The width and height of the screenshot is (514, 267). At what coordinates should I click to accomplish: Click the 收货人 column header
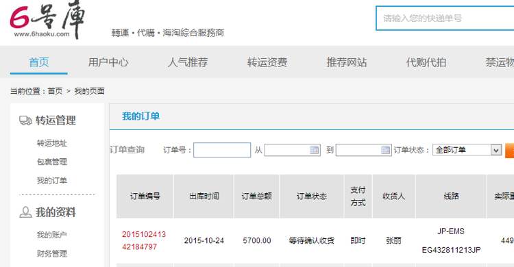[x=393, y=196]
